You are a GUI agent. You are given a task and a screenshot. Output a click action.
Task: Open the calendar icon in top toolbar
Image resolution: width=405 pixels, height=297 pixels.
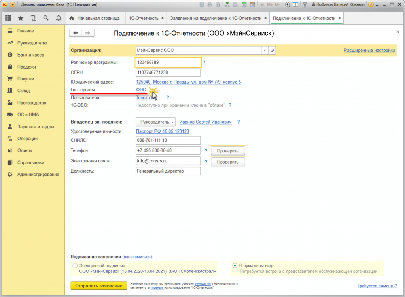(x=252, y=5)
